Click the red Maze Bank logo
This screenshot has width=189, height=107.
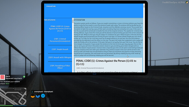2,77
